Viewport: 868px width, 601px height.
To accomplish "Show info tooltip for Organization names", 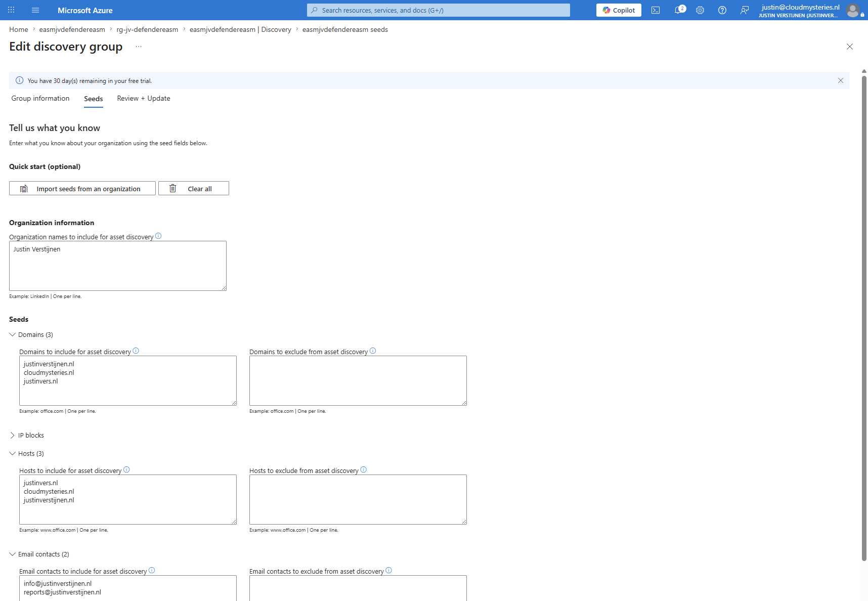I will pos(158,236).
